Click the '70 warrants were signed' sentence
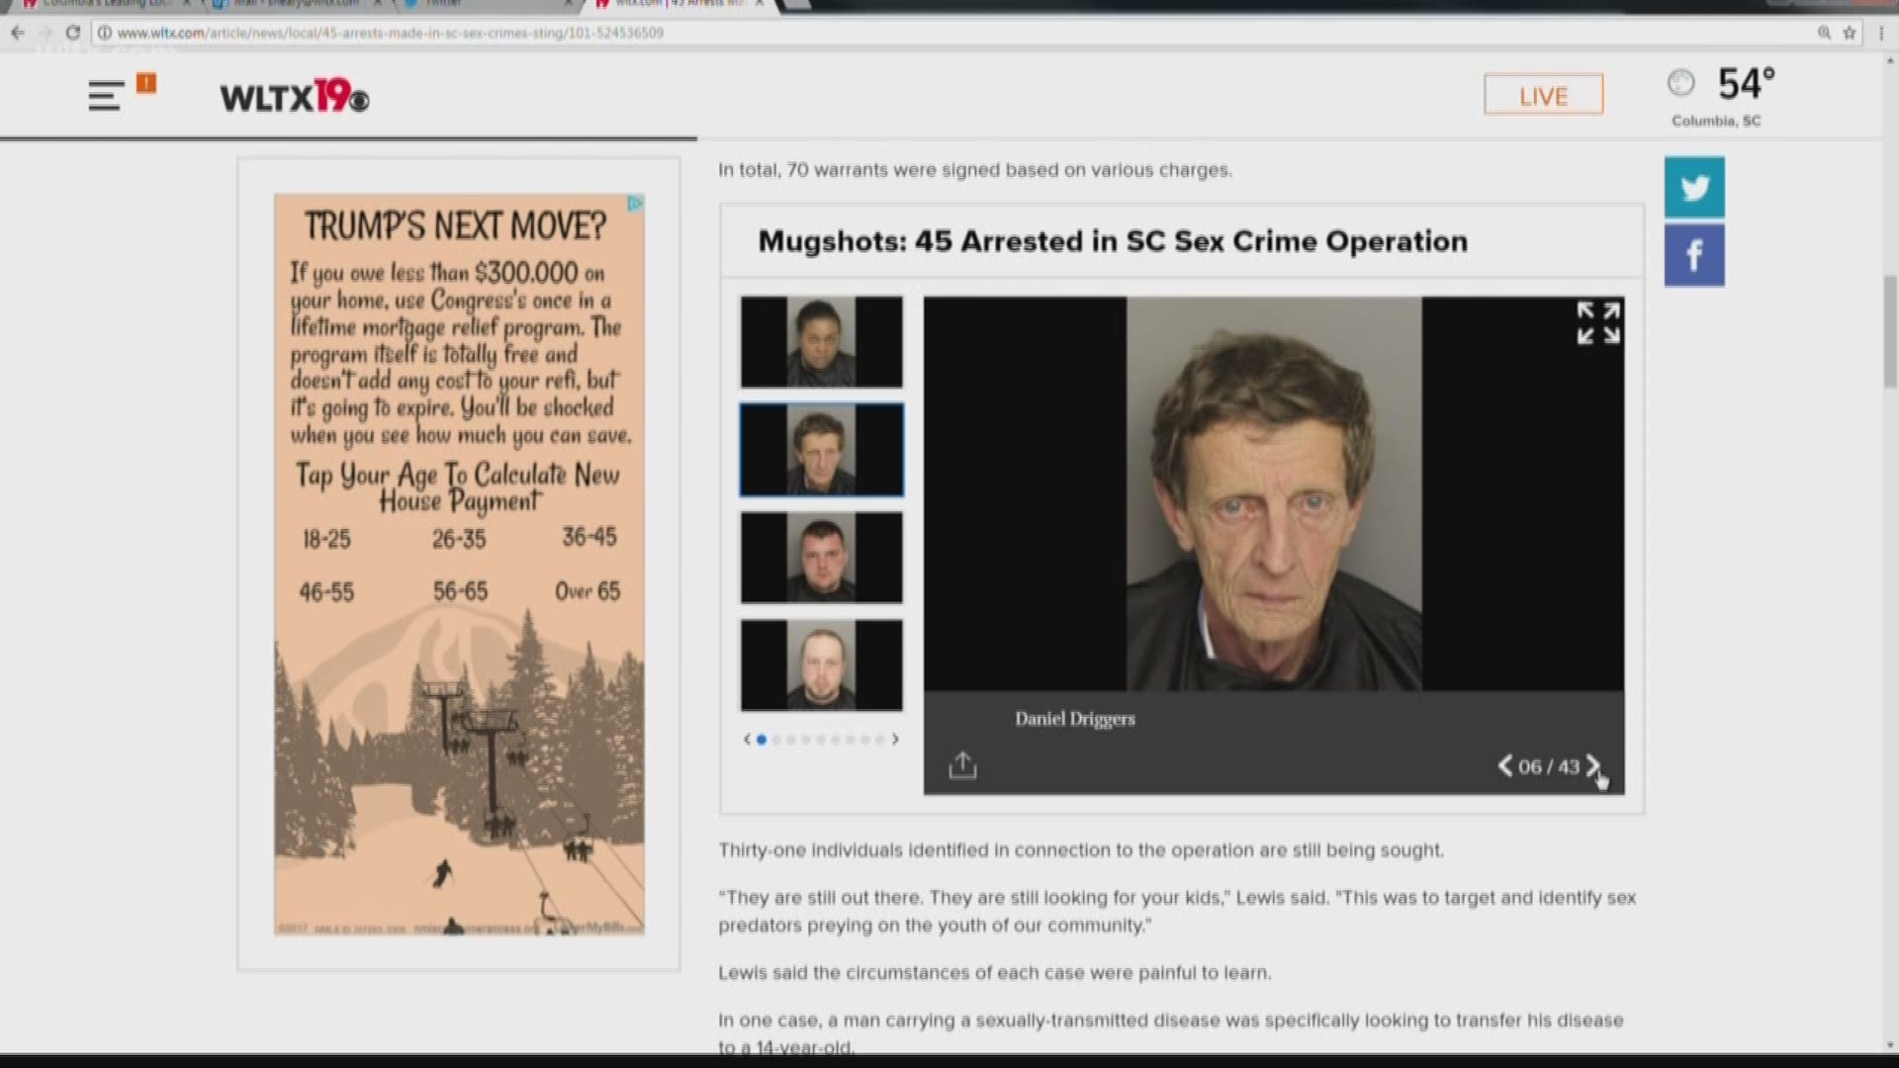The height and width of the screenshot is (1068, 1899). (x=975, y=170)
